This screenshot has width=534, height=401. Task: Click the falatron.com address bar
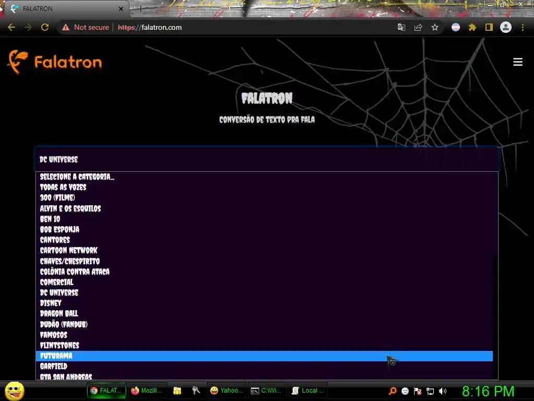[252, 27]
